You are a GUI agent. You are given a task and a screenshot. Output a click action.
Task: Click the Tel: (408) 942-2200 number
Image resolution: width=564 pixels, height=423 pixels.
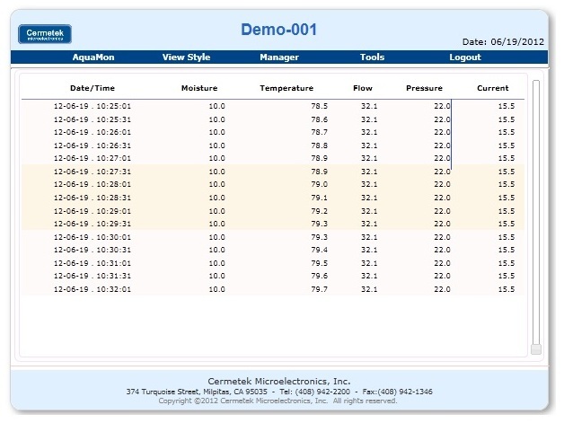pos(314,392)
